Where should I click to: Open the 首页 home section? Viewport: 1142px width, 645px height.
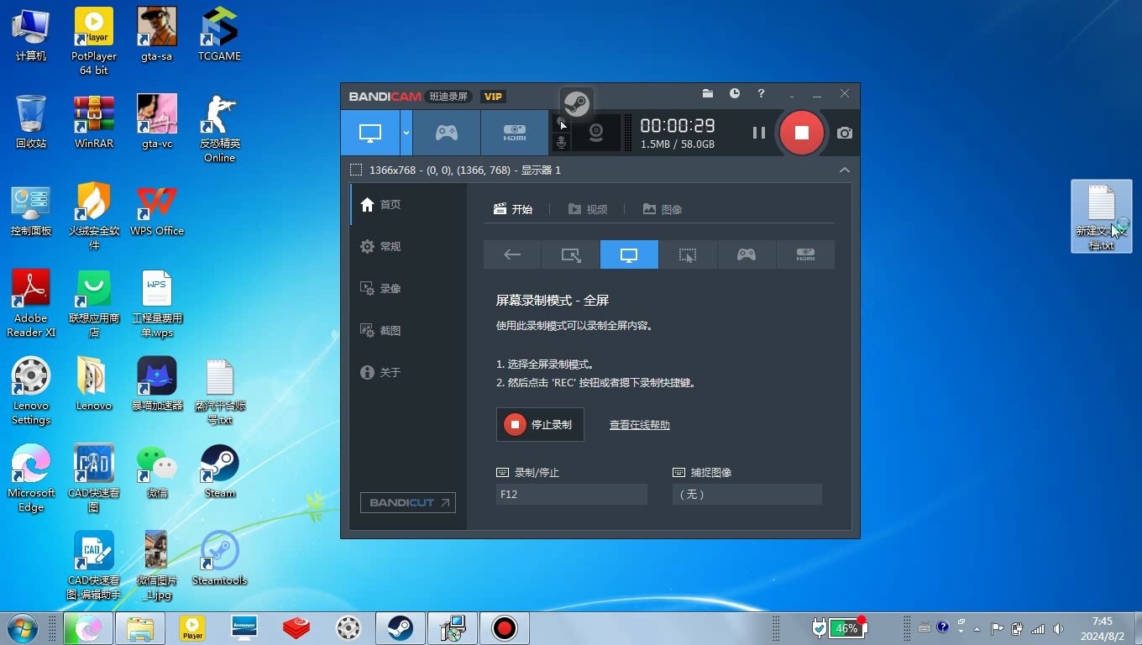pos(408,204)
